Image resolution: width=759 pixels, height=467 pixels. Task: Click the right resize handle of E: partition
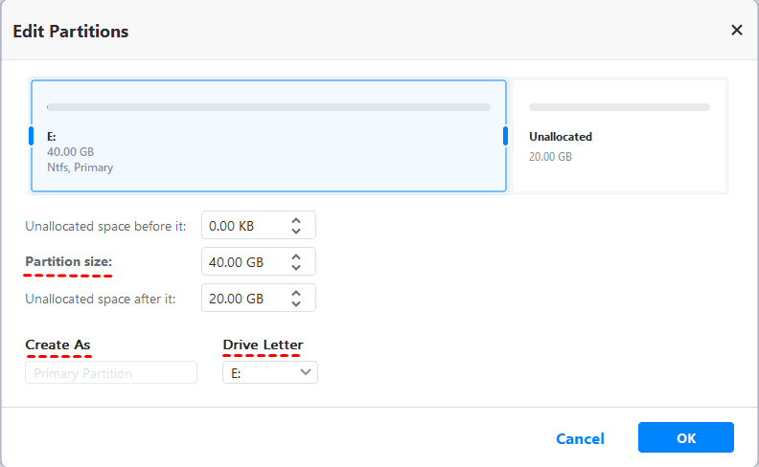tap(505, 136)
